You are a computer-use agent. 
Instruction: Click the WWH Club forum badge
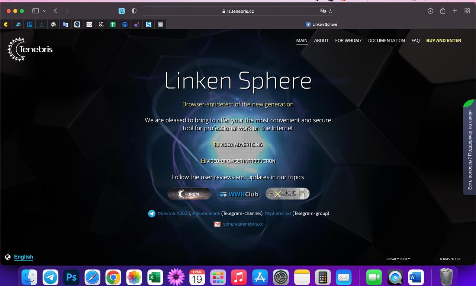point(239,194)
